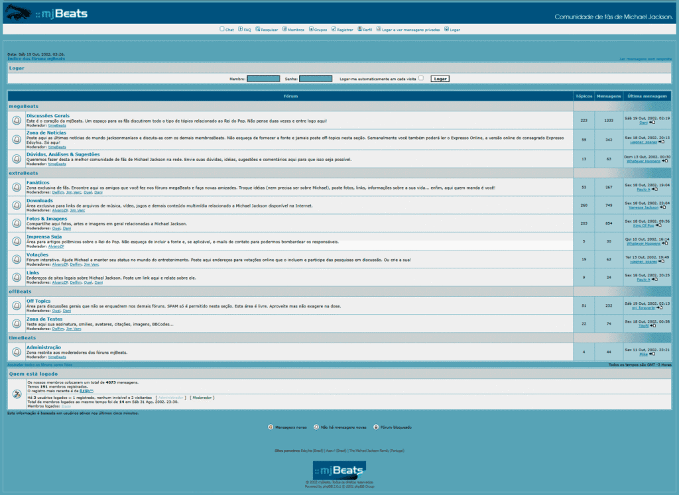Open the Downloads forum
This screenshot has width=679, height=495.
[x=40, y=200]
